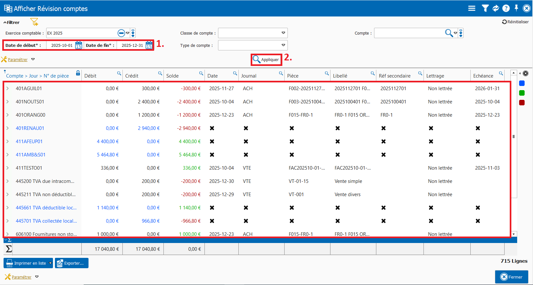Click the add filter funnel icon

(x=34, y=22)
